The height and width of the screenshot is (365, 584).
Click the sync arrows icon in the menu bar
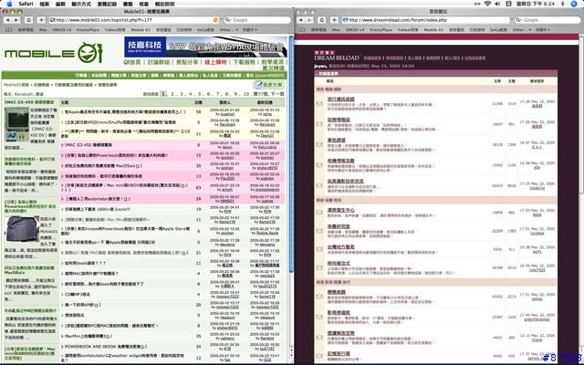coord(477,4)
